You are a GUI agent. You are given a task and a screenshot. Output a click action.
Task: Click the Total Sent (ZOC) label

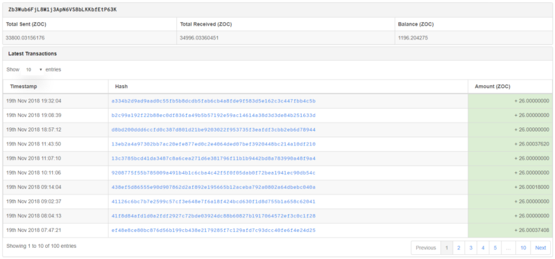tap(26, 24)
